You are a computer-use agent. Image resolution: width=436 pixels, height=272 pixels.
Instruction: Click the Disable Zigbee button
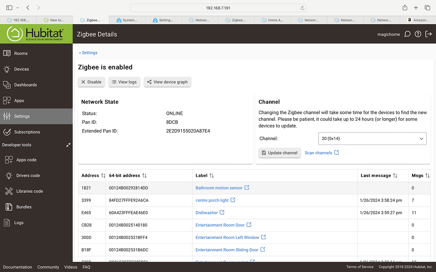pos(92,82)
